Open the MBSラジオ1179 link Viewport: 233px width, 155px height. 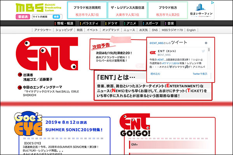coord(172,30)
